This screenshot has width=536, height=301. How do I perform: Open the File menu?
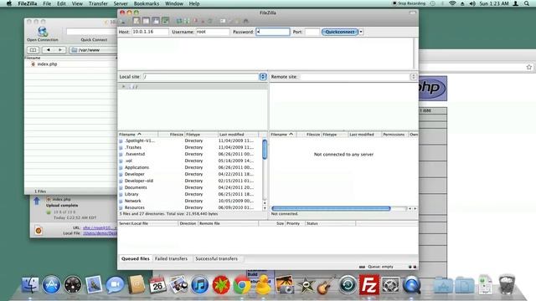click(47, 3)
